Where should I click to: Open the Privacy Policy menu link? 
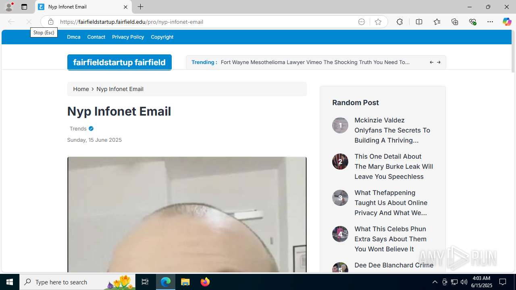click(128, 37)
